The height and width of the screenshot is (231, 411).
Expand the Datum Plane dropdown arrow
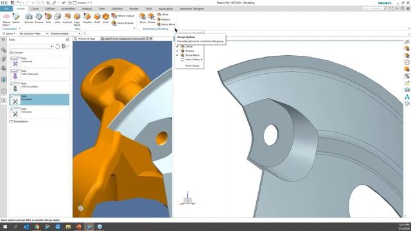10,25
